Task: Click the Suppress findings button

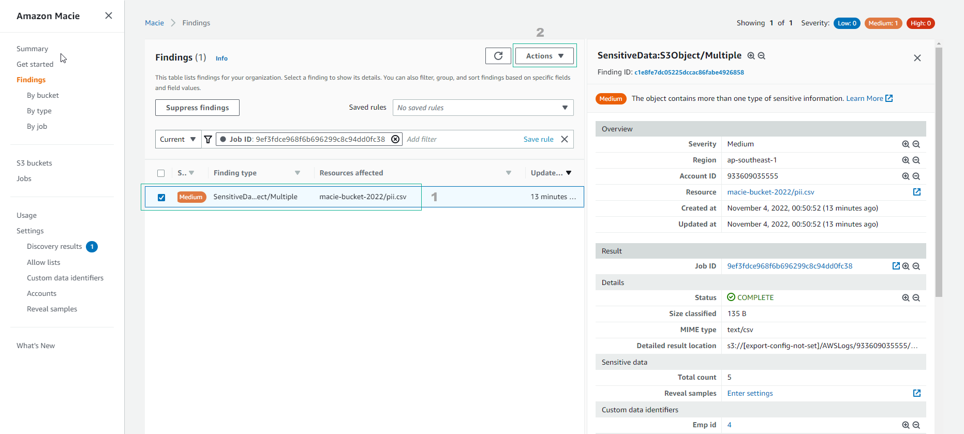Action: pos(197,108)
